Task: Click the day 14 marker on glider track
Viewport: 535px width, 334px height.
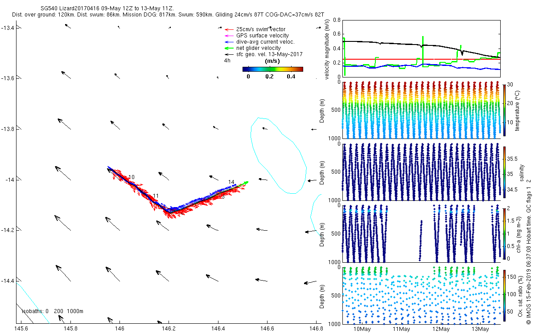Action: 231,182
